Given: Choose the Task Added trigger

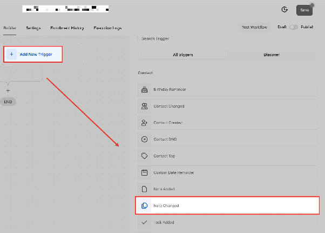Looking at the screenshot, I should (x=227, y=222).
